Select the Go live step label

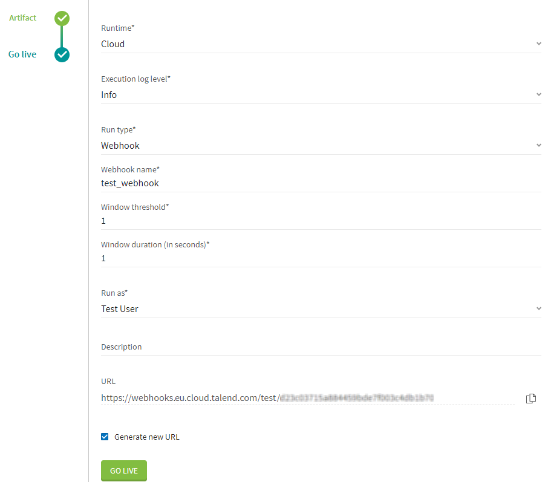coord(22,54)
